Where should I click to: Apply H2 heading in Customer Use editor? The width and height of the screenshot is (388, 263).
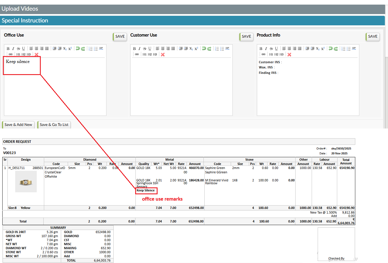pyautogui.click(x=150, y=54)
